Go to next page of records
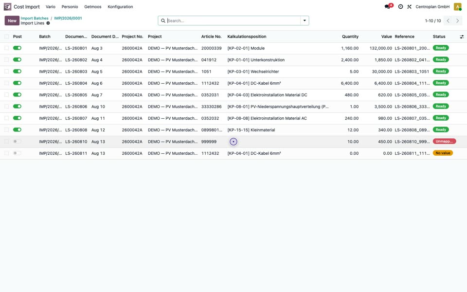 [x=457, y=20]
